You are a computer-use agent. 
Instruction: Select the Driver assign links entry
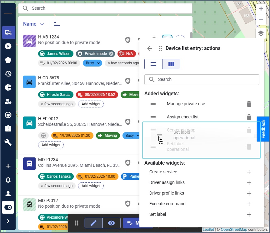point(167,182)
